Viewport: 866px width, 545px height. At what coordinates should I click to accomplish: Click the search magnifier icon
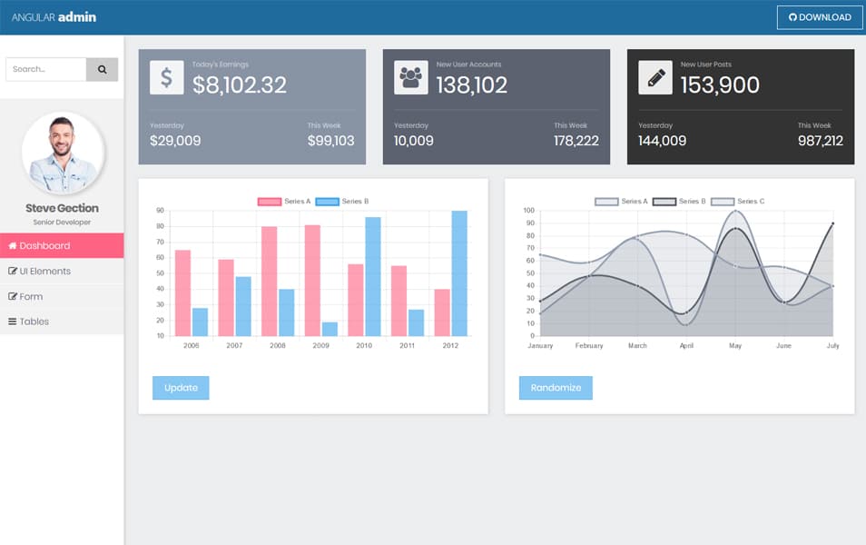coord(102,69)
